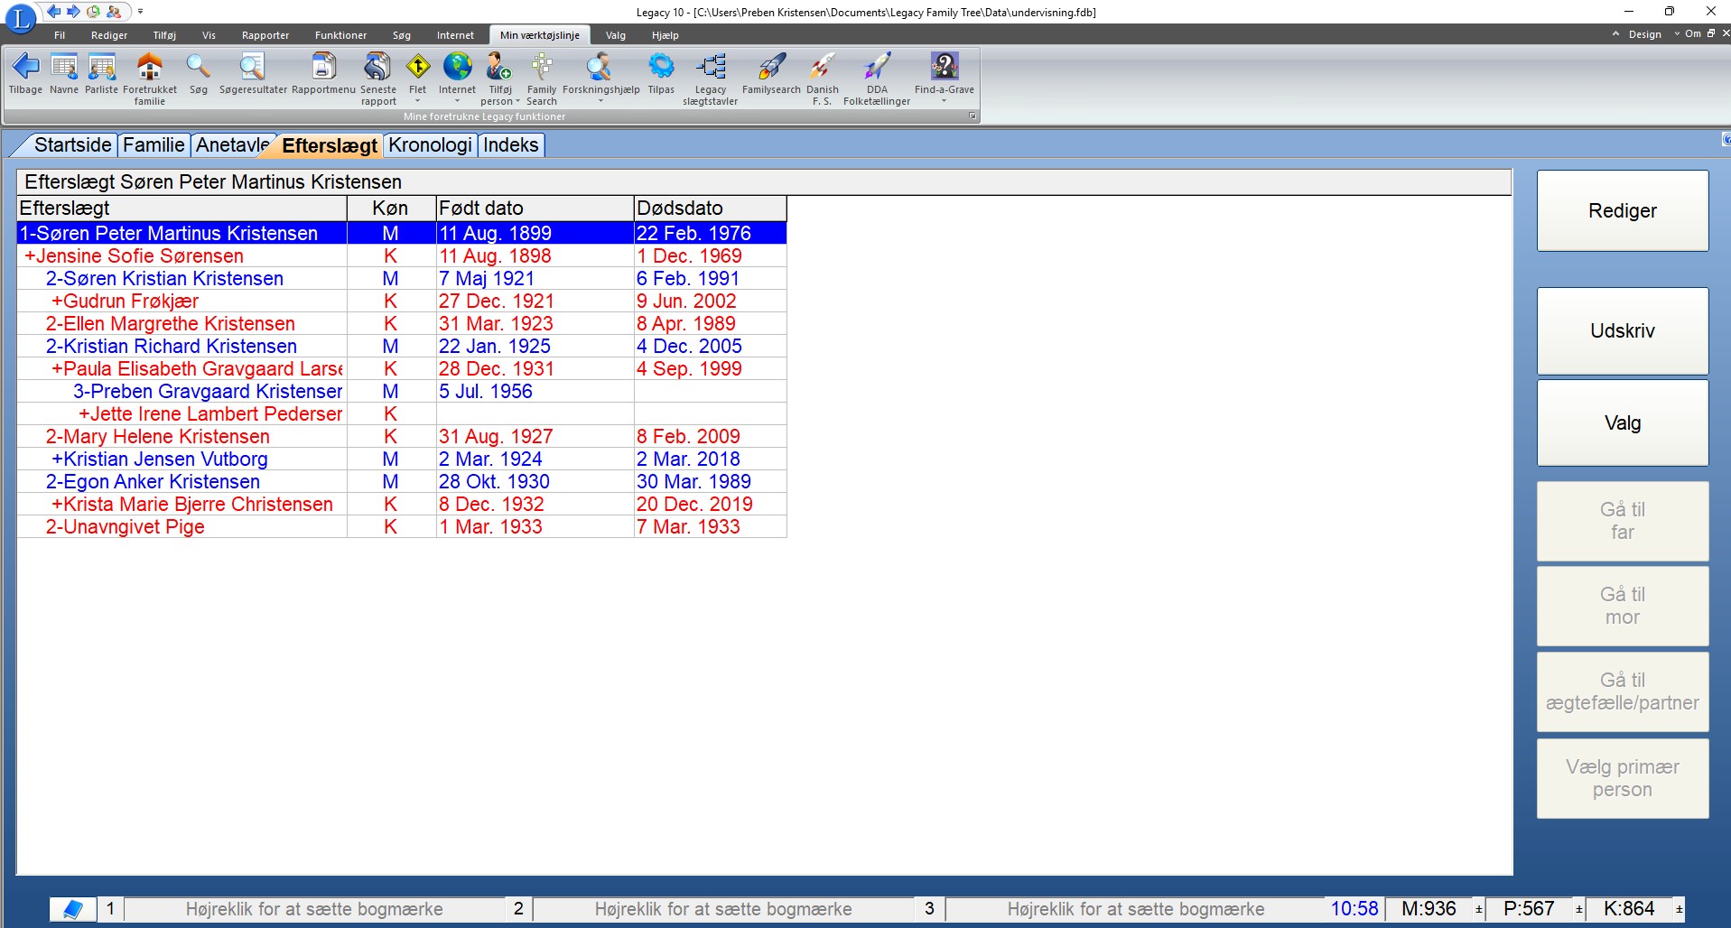Click the Tilpas gear icon

(x=661, y=67)
